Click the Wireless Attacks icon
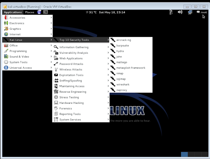The image size is (210, 159). 56,70
